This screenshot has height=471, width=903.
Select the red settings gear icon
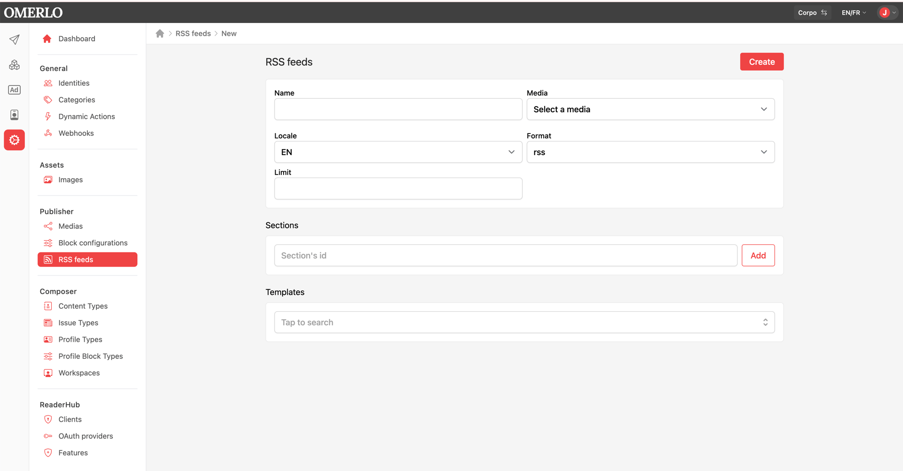(x=15, y=140)
